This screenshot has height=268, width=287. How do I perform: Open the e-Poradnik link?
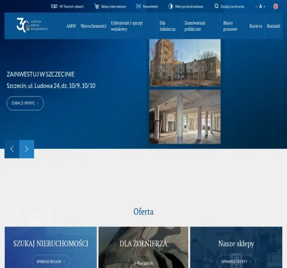[x=143, y=263]
